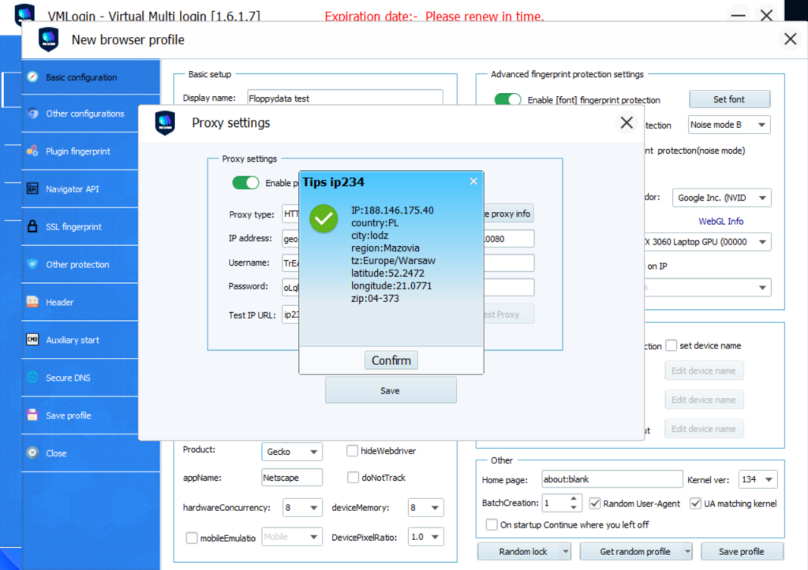Close the Proxy settings dialog
The width and height of the screenshot is (808, 570).
(627, 122)
